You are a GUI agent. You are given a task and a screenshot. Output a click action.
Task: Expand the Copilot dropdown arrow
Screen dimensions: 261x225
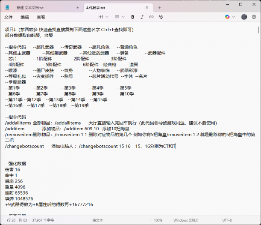pyautogui.click(x=234, y=17)
